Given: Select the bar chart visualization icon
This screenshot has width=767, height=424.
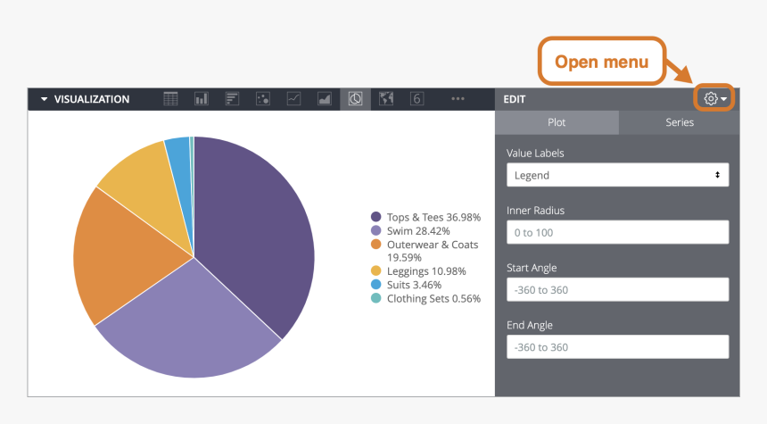Looking at the screenshot, I should (232, 99).
